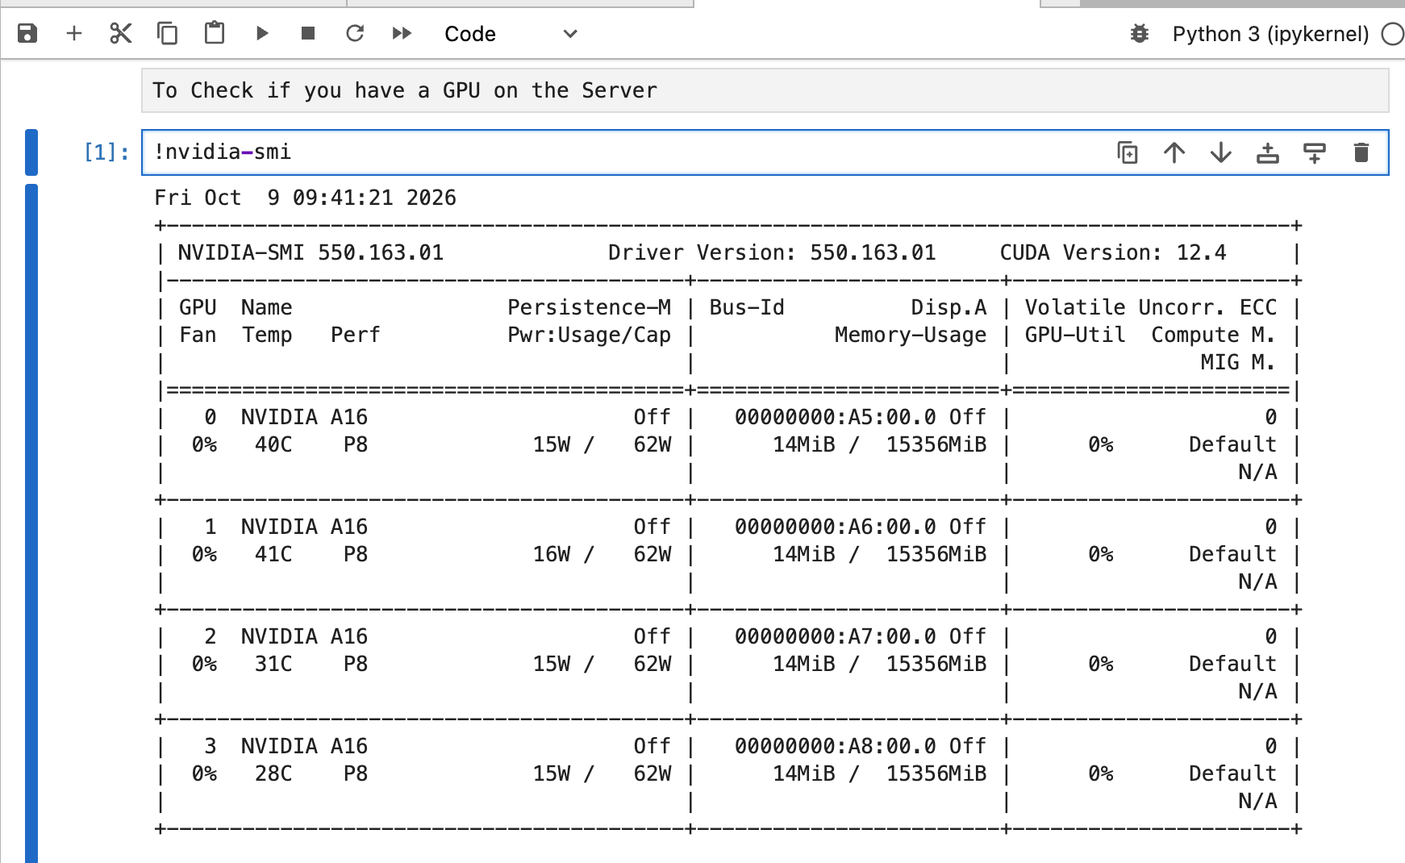This screenshot has width=1405, height=863.
Task: Click 'Driver Version: 550.163.01' text
Action: tap(772, 252)
